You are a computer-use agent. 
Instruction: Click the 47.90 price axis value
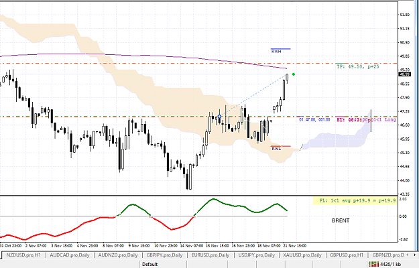[404, 98]
